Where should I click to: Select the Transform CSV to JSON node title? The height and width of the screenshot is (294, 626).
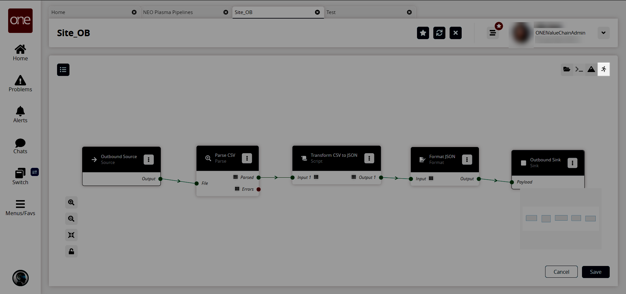pos(334,155)
